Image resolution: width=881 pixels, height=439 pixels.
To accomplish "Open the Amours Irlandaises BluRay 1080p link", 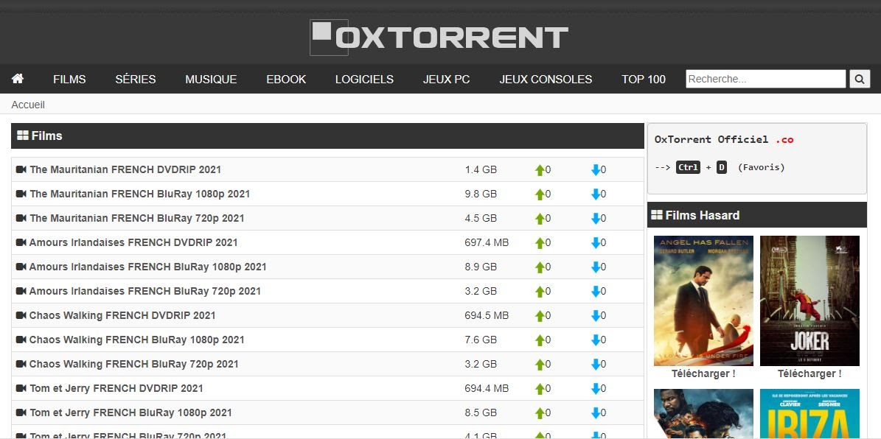I will [x=147, y=267].
